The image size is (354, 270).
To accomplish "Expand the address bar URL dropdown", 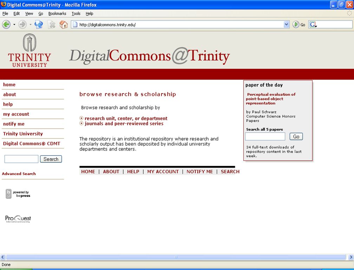I will pyautogui.click(x=286, y=24).
